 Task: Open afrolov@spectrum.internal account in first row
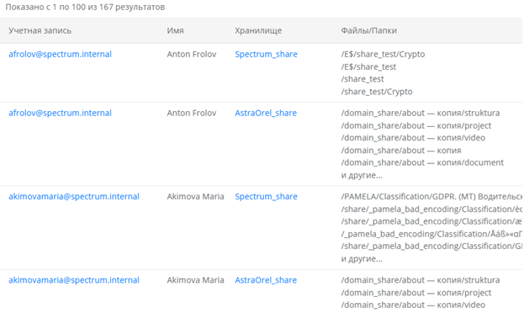click(x=61, y=54)
